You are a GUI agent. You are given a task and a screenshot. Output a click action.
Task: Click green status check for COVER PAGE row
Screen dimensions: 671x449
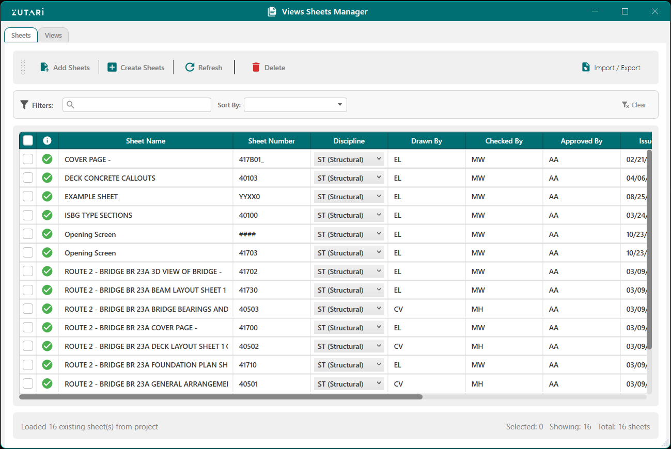coord(47,159)
